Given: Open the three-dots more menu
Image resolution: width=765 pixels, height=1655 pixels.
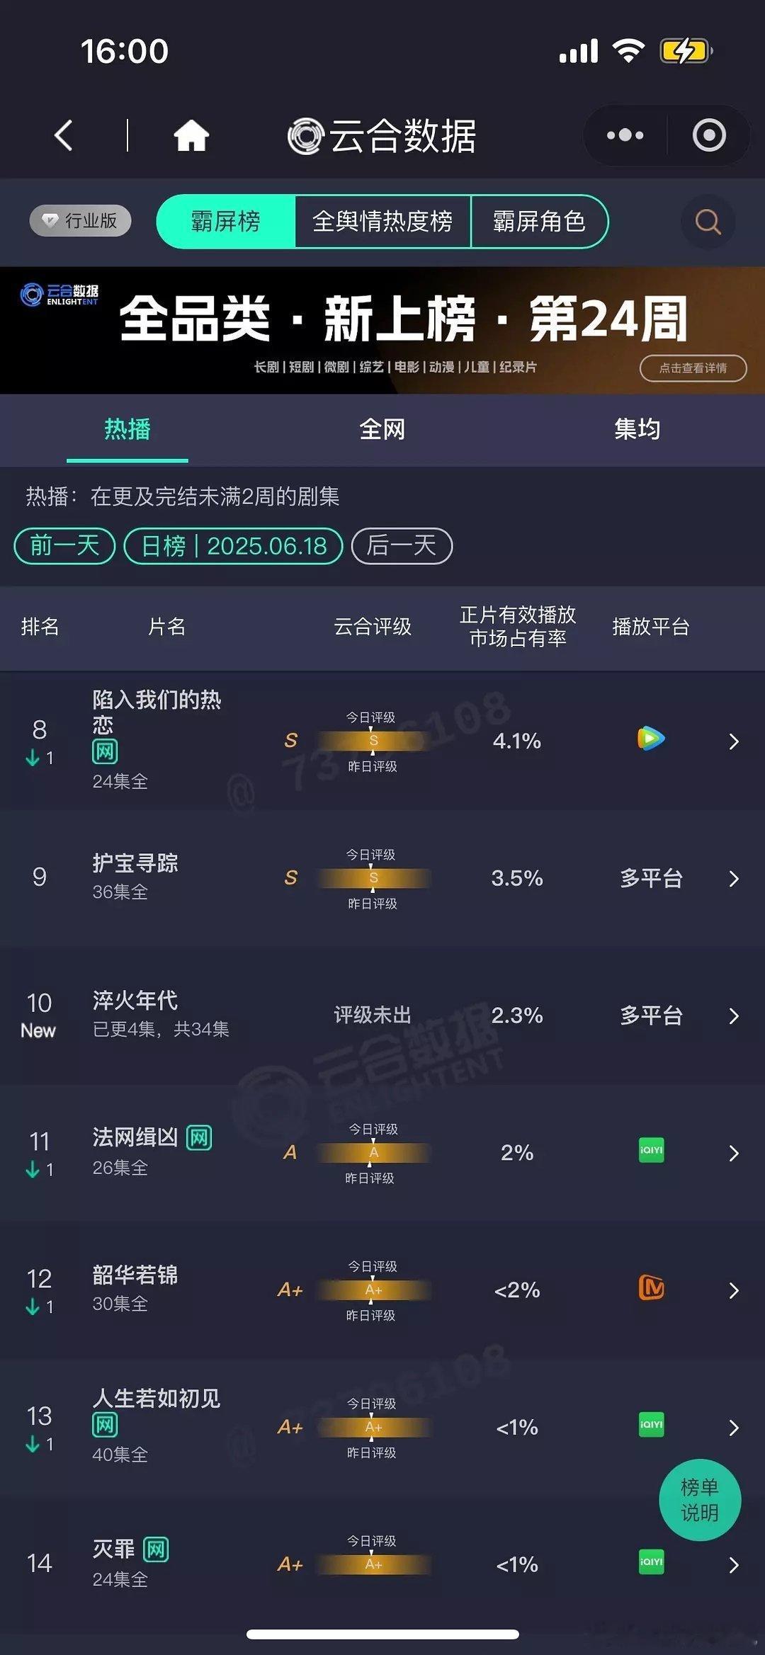Looking at the screenshot, I should [x=625, y=135].
